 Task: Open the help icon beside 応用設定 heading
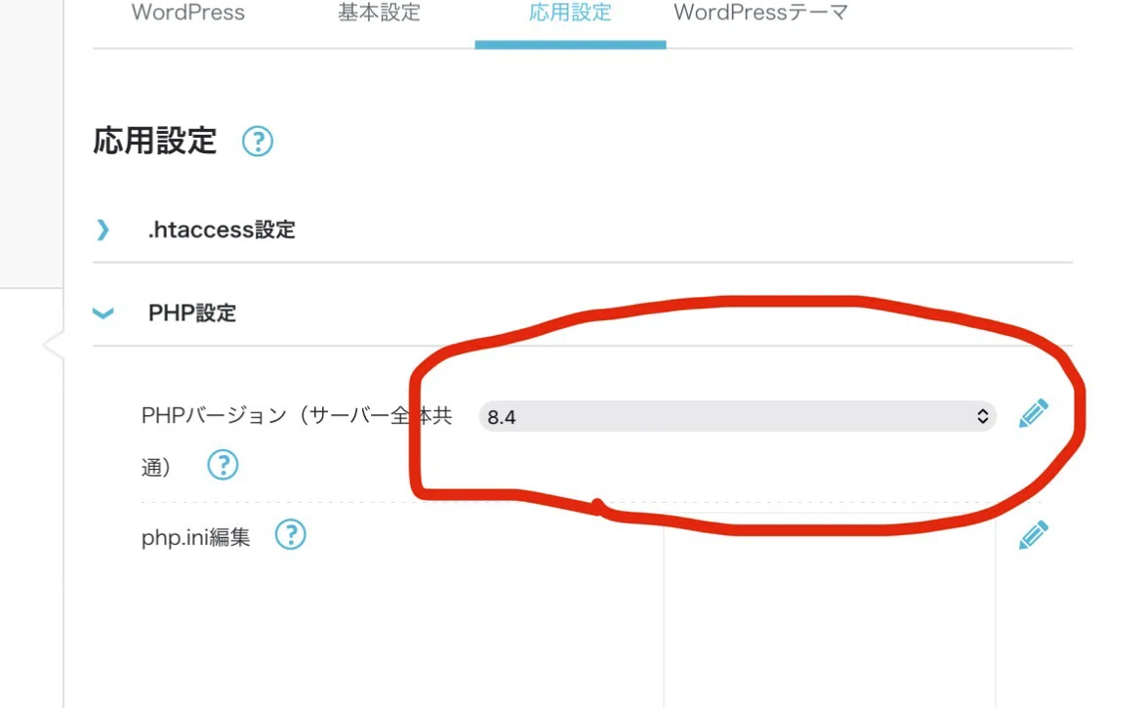pos(257,141)
